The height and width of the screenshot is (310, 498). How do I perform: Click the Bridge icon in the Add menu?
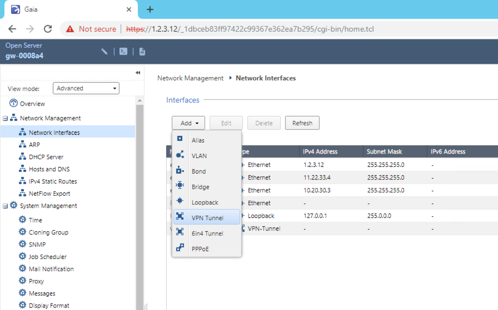pos(180,185)
